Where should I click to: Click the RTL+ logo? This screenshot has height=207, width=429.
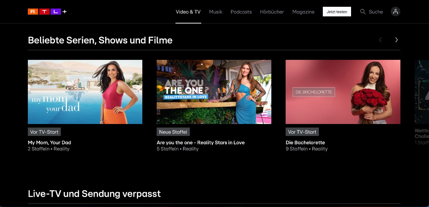point(47,12)
